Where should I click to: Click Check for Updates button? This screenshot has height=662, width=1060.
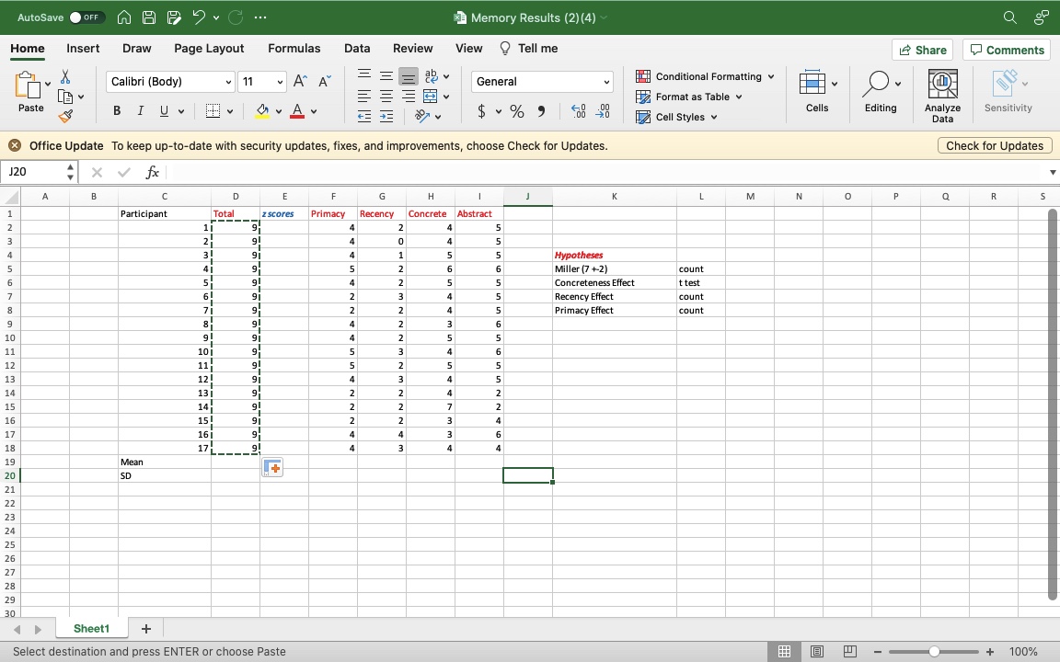(995, 145)
